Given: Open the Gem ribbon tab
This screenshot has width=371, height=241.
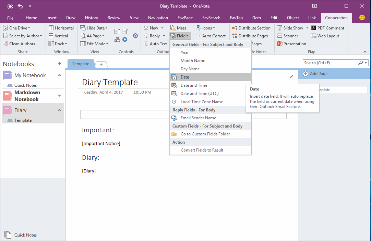Looking at the screenshot, I should 256,18.
